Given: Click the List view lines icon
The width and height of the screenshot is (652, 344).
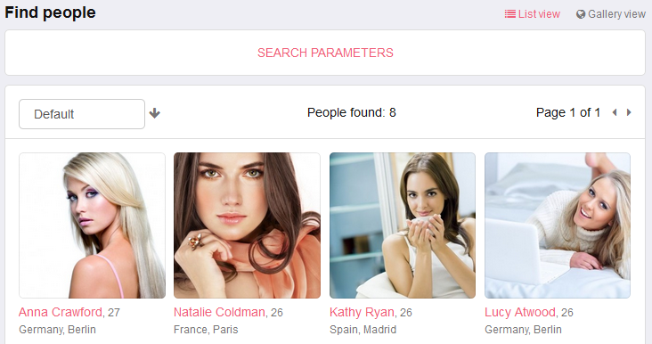Looking at the screenshot, I should [x=509, y=14].
